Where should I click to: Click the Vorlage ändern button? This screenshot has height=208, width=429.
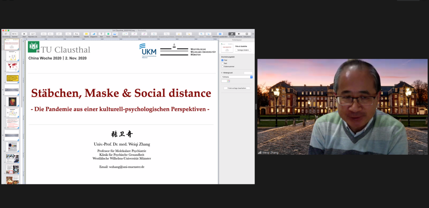tap(243, 50)
